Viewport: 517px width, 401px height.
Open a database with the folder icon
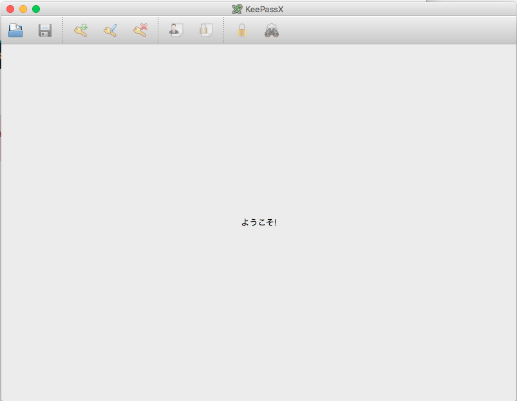15,30
